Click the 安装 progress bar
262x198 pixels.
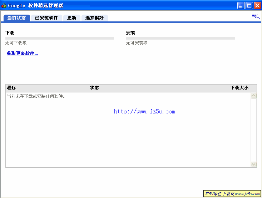pyautogui.click(x=181, y=38)
